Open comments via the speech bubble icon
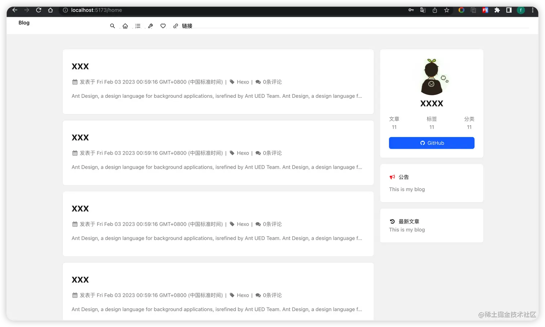 pos(258,82)
